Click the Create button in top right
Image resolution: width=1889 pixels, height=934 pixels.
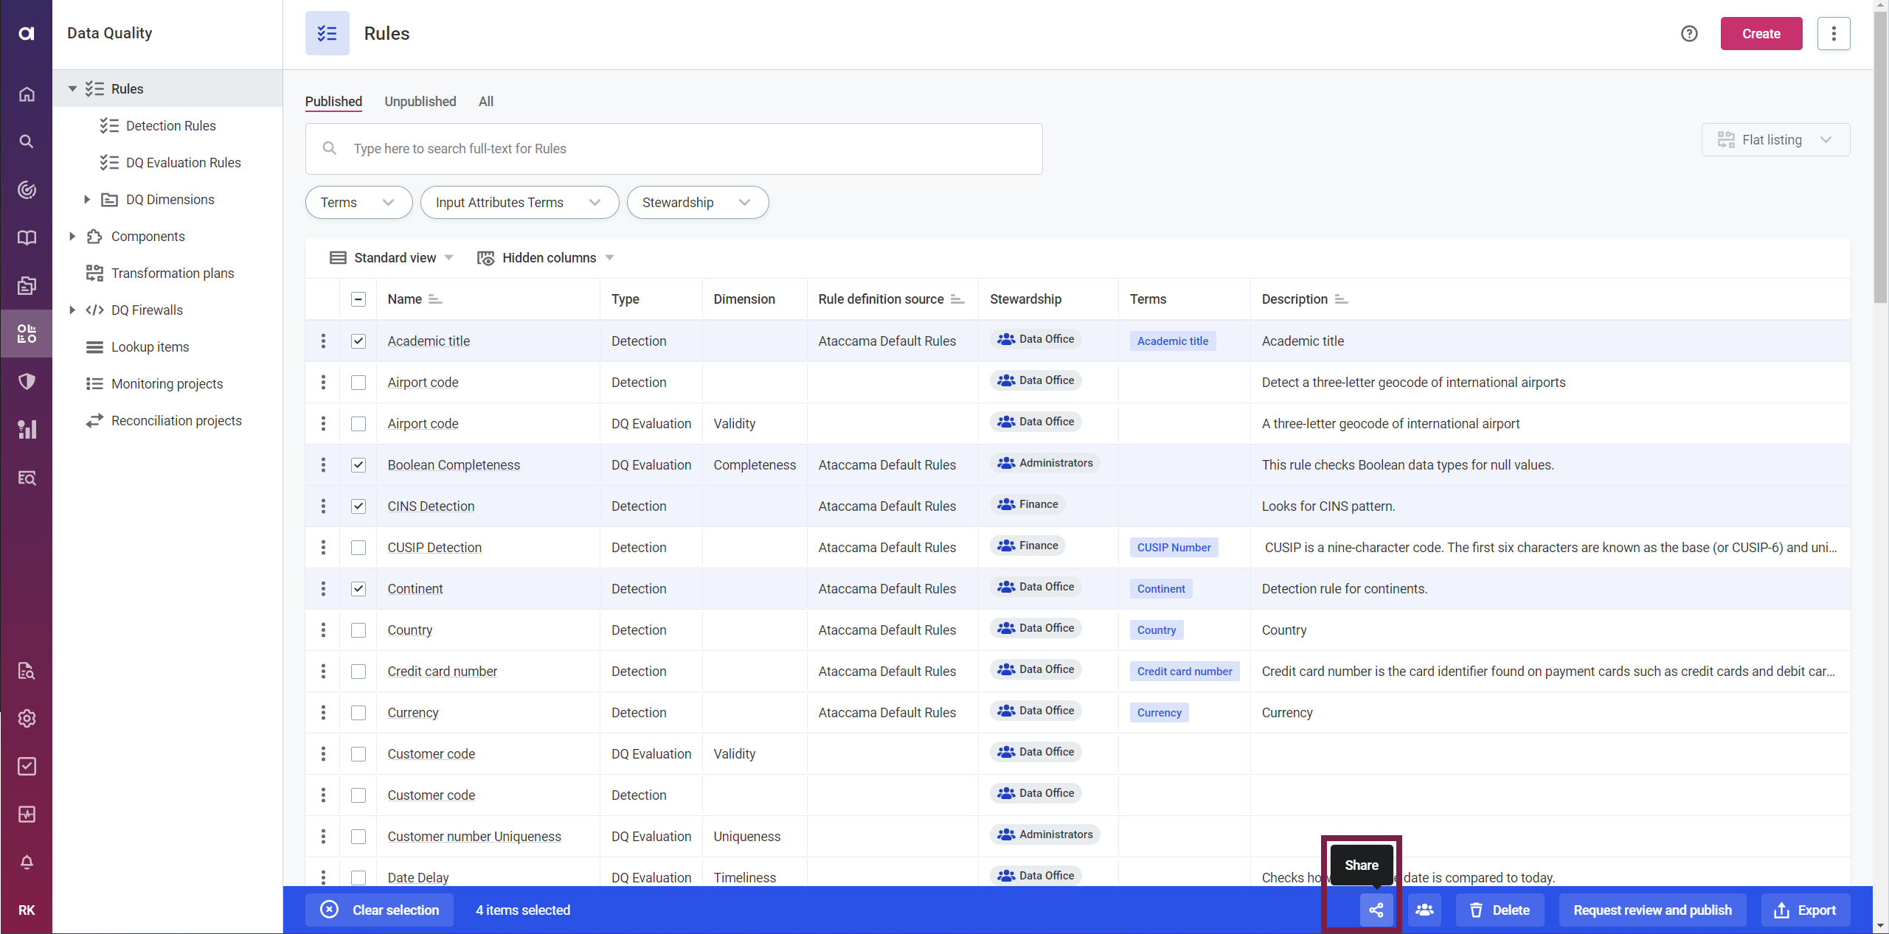point(1761,32)
